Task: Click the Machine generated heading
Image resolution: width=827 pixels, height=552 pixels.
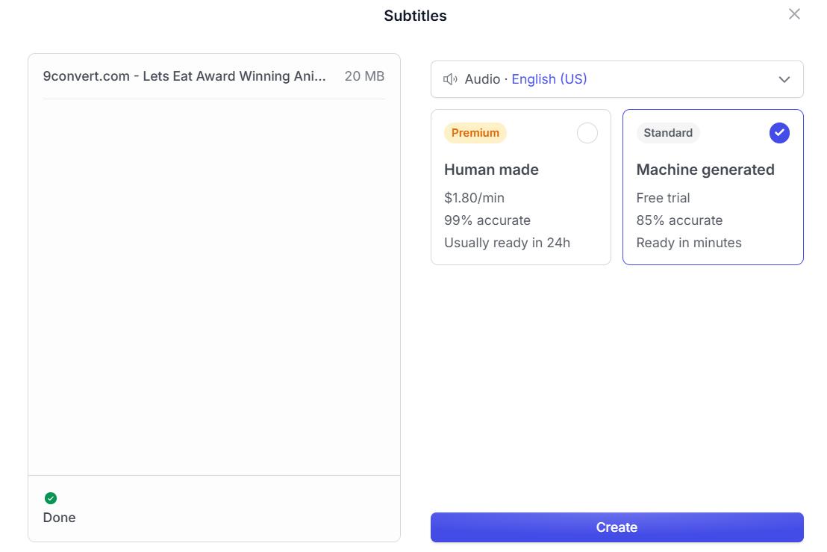Action: [705, 170]
